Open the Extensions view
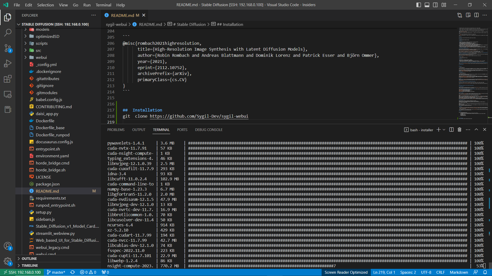 click(8, 79)
